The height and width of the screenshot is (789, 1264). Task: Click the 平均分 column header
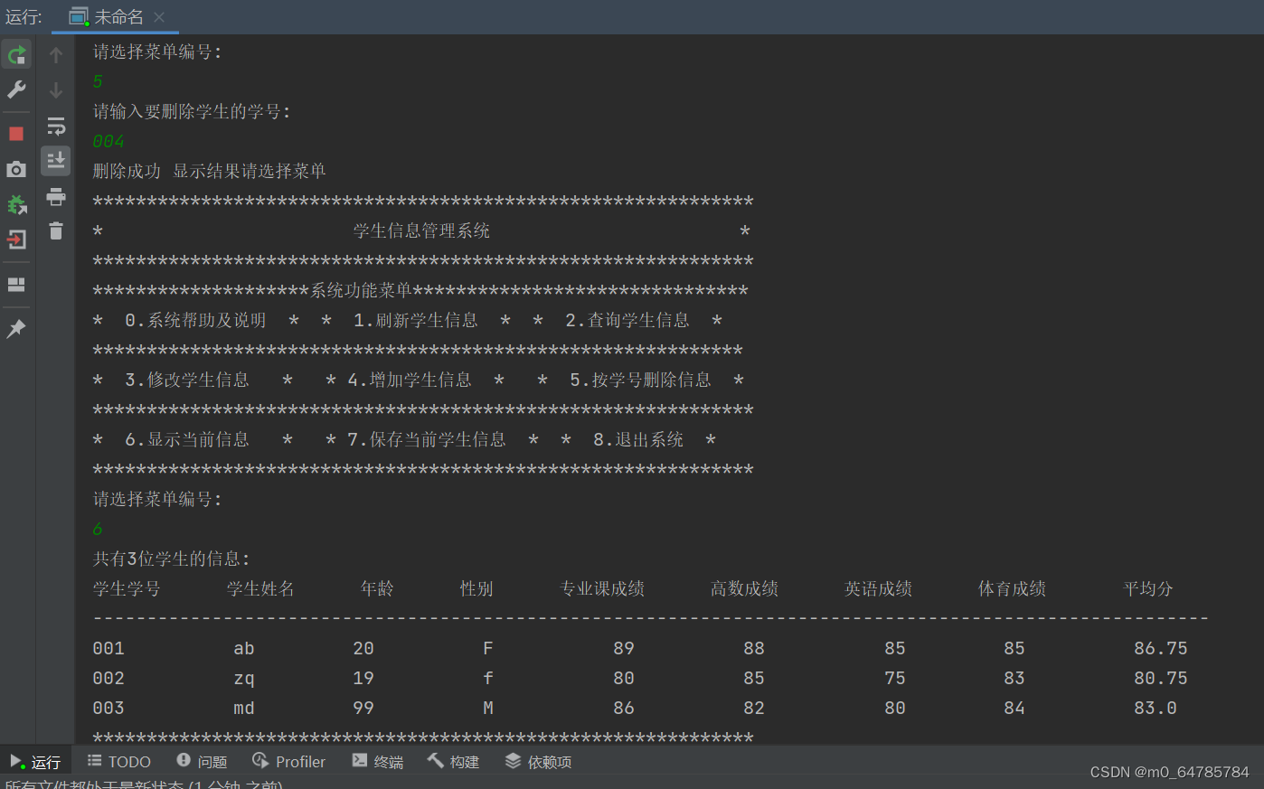[1148, 588]
